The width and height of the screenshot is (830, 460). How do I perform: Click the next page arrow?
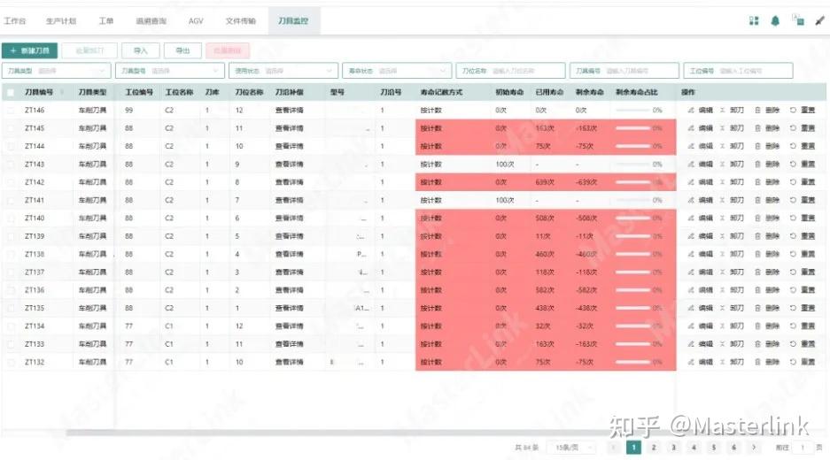pos(753,448)
